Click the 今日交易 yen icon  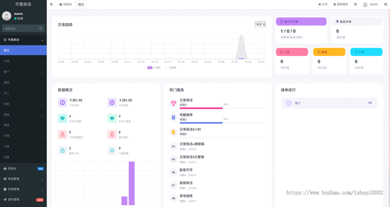point(62,103)
